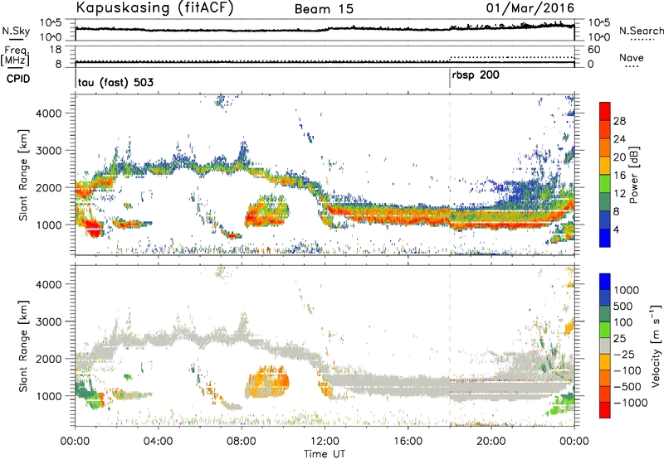Image resolution: width=664 pixels, height=459 pixels.
Task: Click the '24' label on the Power colorbar
Action: 619,139
